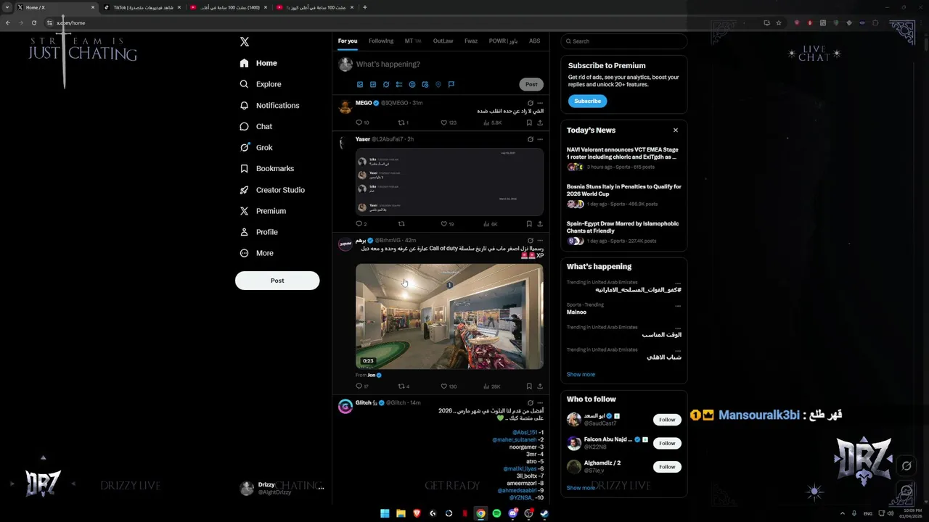Switch to the Following tab

click(381, 41)
